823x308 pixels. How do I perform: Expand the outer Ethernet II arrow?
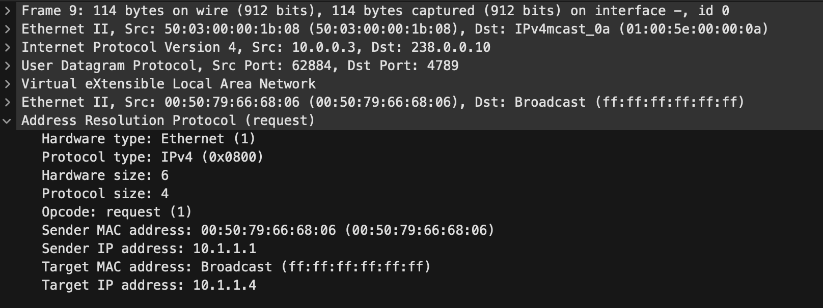coord(7,29)
